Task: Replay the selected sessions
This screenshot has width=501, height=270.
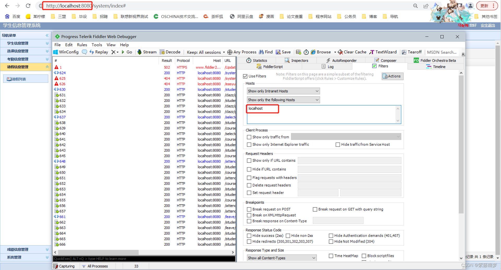Action: (x=99, y=52)
